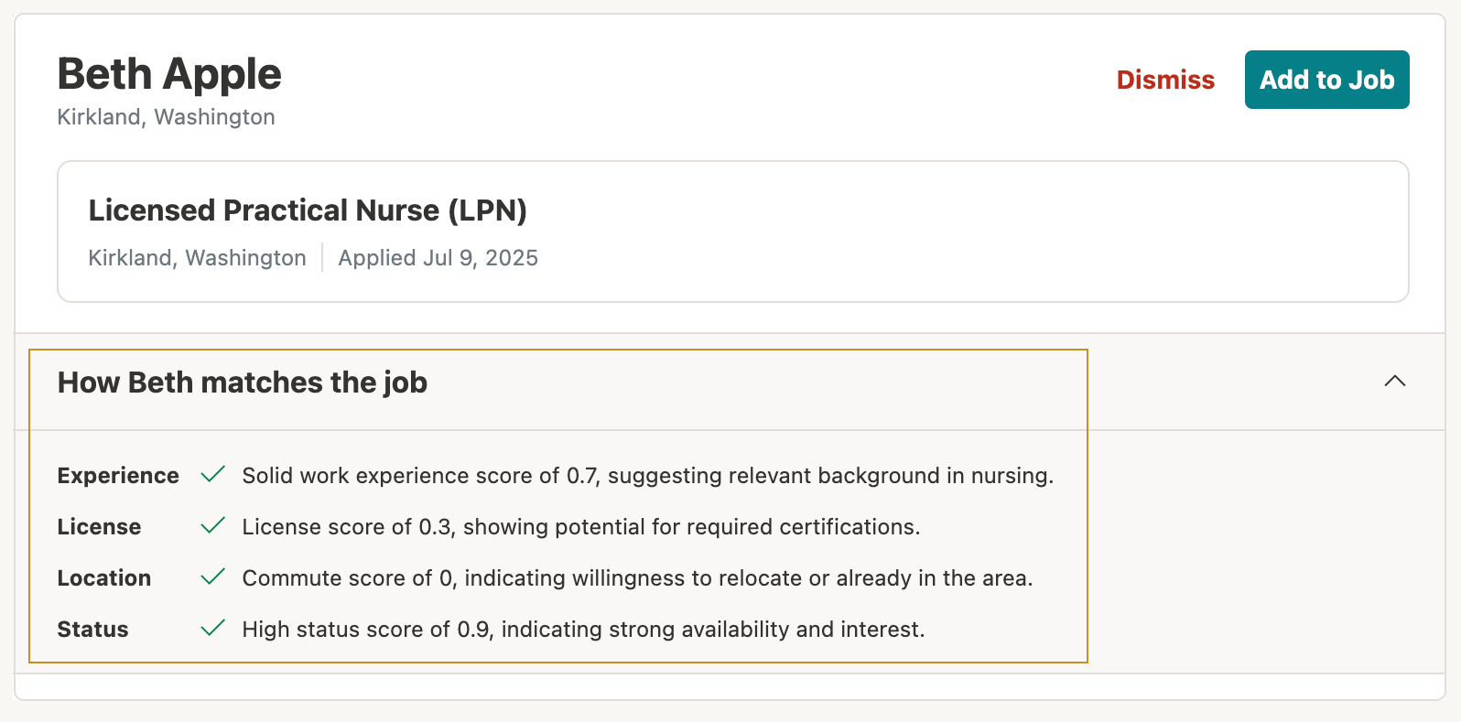Click the candidate name Beth Apple
The width and height of the screenshot is (1461, 722).
tap(169, 74)
